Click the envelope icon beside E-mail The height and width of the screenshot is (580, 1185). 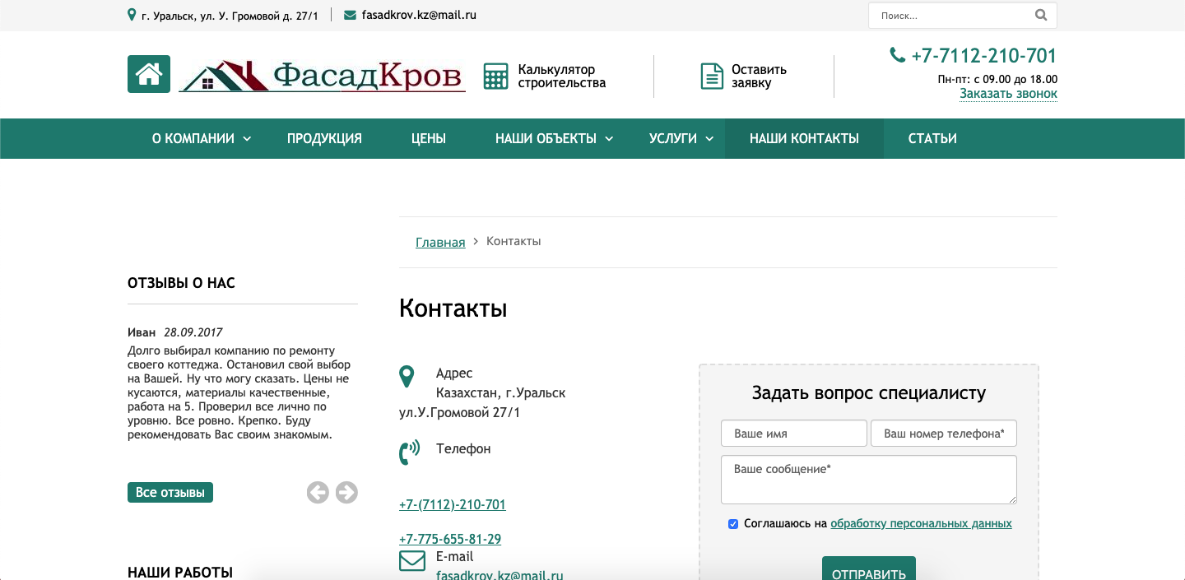[411, 561]
